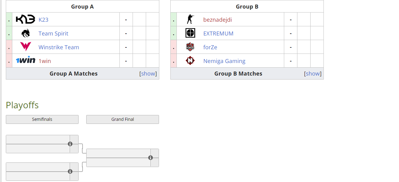This screenshot has width=399, height=182.
Task: Click the Playoffs section heading
Action: click(x=22, y=105)
